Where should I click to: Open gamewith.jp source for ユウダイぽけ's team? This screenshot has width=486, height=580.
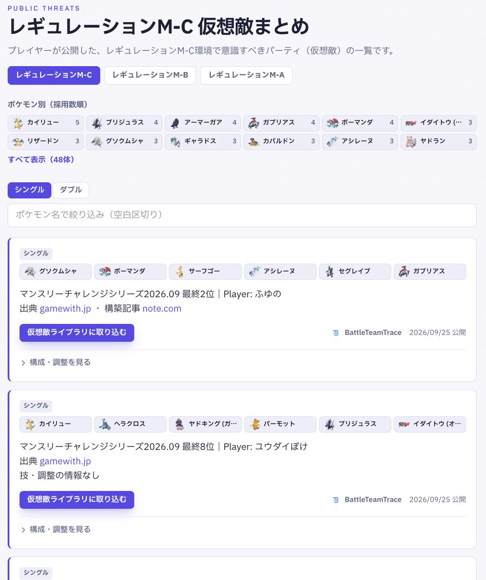tap(65, 461)
